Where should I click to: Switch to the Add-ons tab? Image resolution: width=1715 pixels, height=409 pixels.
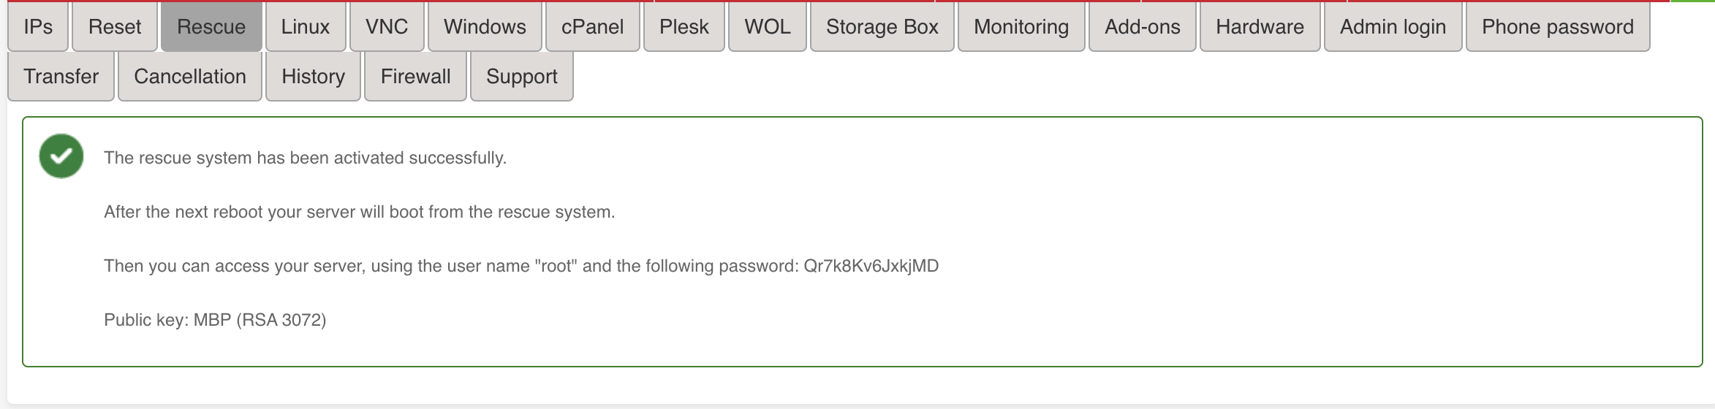tap(1143, 27)
